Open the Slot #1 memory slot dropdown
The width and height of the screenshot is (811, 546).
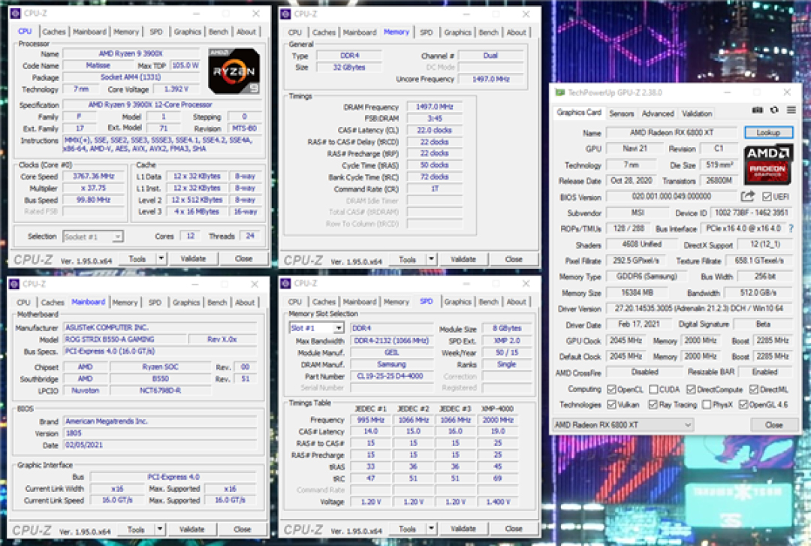click(316, 328)
